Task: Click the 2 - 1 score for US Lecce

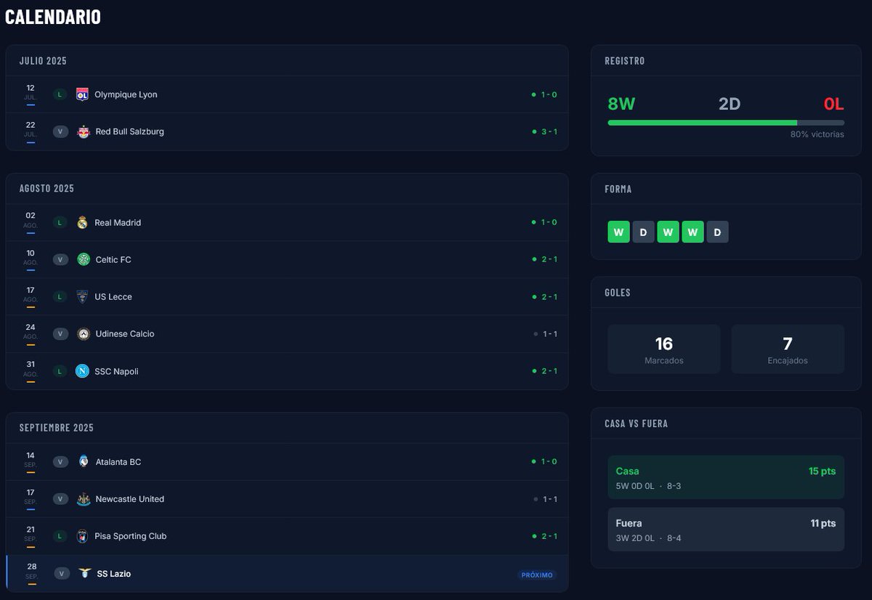Action: pyautogui.click(x=549, y=296)
